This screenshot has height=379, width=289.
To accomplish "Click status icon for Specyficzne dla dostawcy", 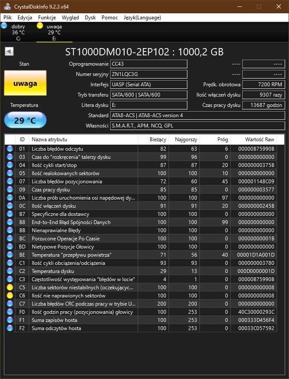I will (x=10, y=214).
